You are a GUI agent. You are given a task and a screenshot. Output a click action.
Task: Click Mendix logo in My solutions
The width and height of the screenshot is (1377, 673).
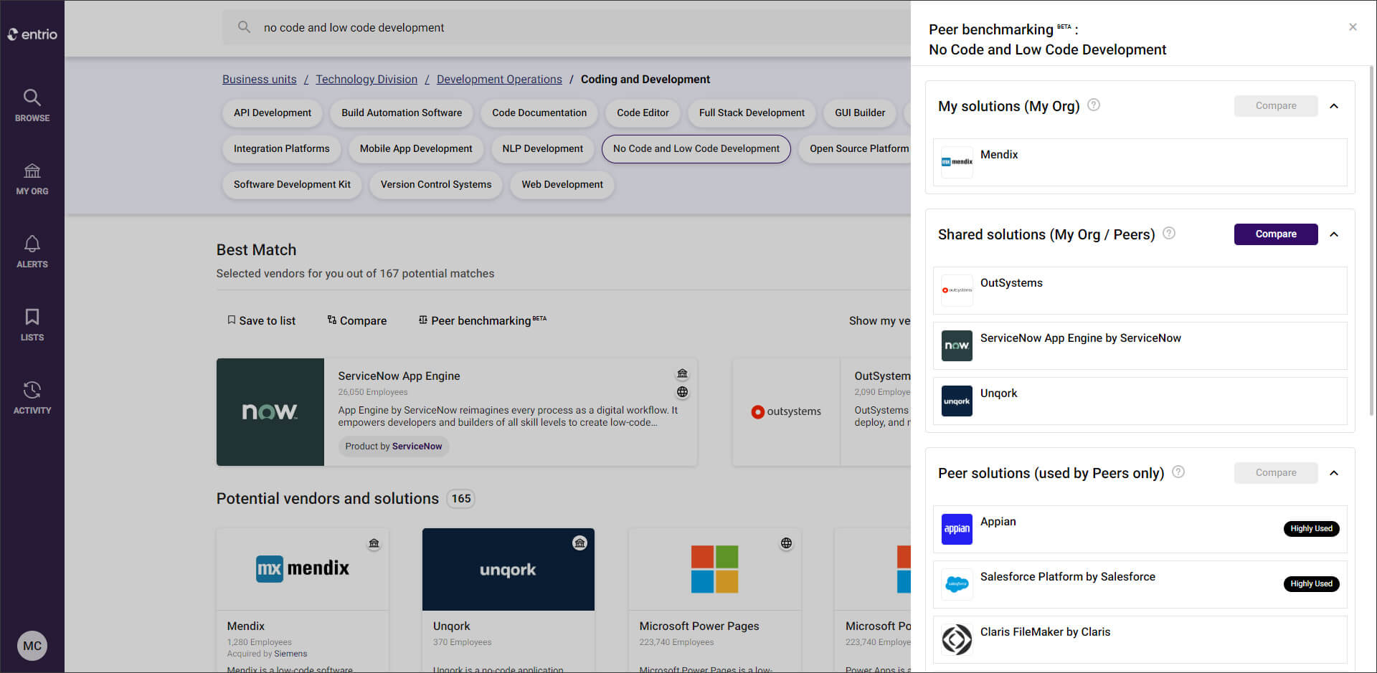pyautogui.click(x=957, y=162)
